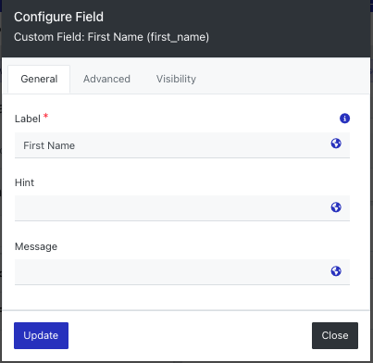The height and width of the screenshot is (363, 373).
Task: Click the Configure Field dialog title
Action: click(58, 17)
